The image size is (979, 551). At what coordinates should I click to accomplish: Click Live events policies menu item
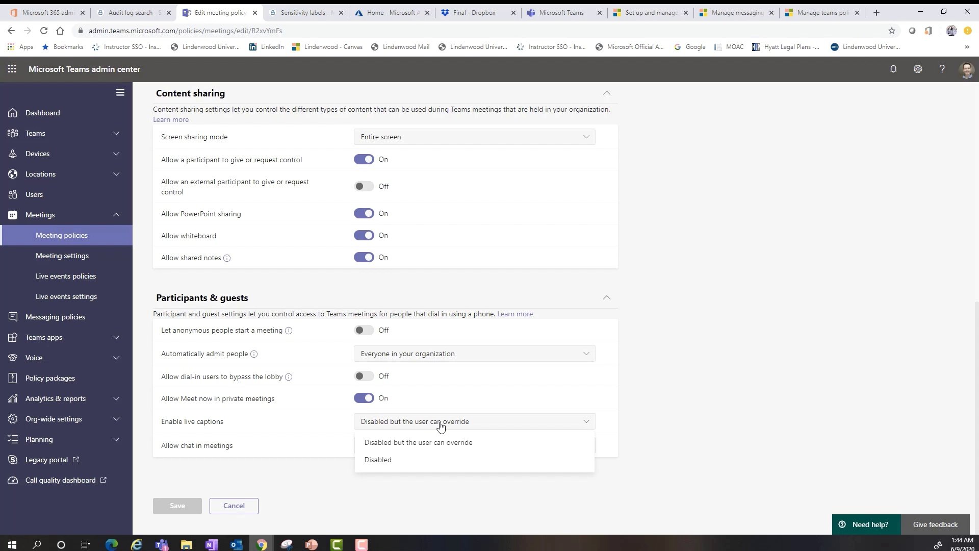point(65,276)
